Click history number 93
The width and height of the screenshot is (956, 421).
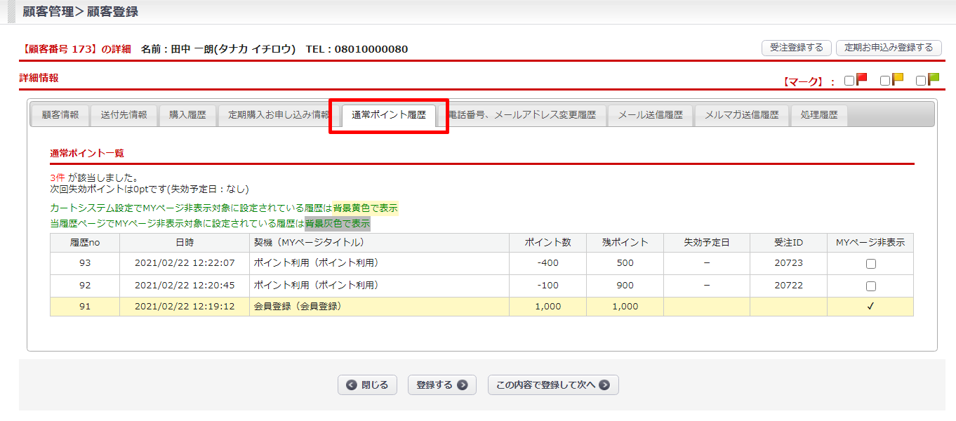85,263
